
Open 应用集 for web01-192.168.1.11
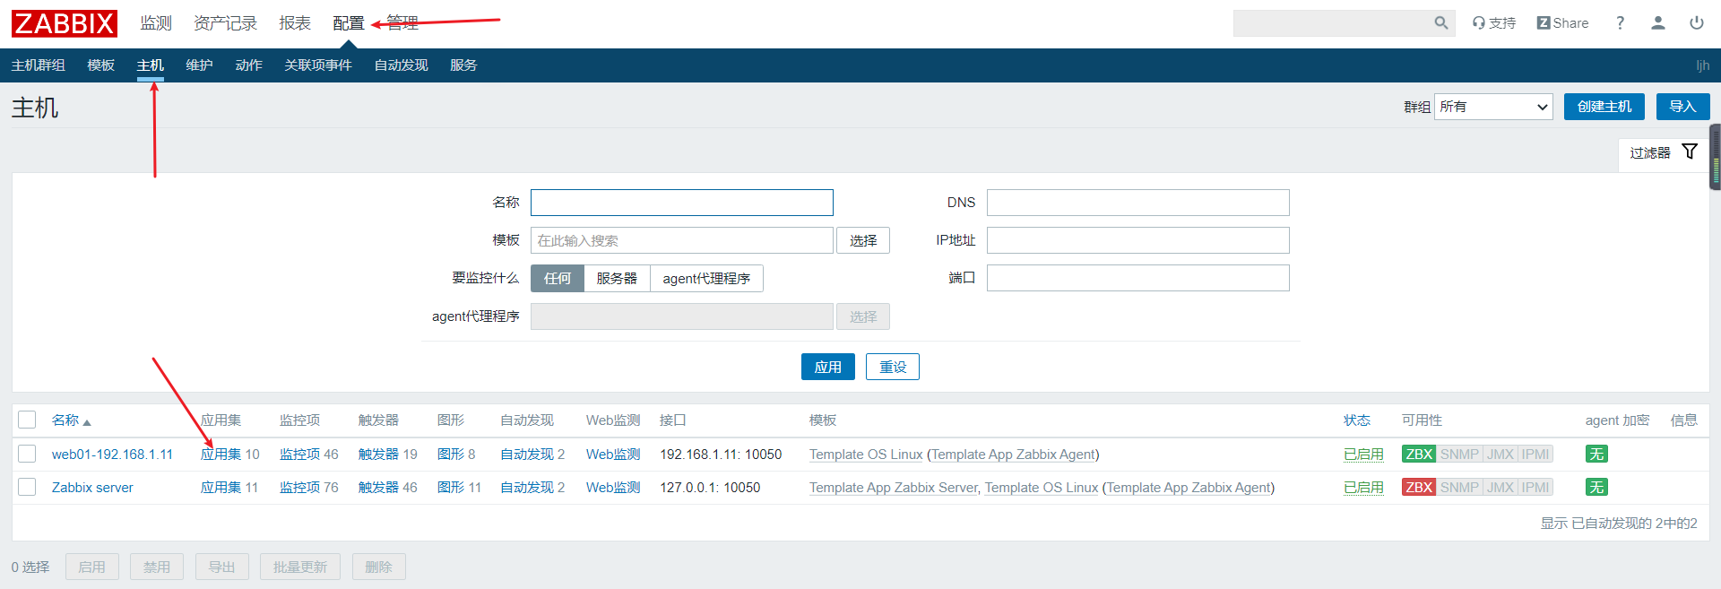[221, 455]
